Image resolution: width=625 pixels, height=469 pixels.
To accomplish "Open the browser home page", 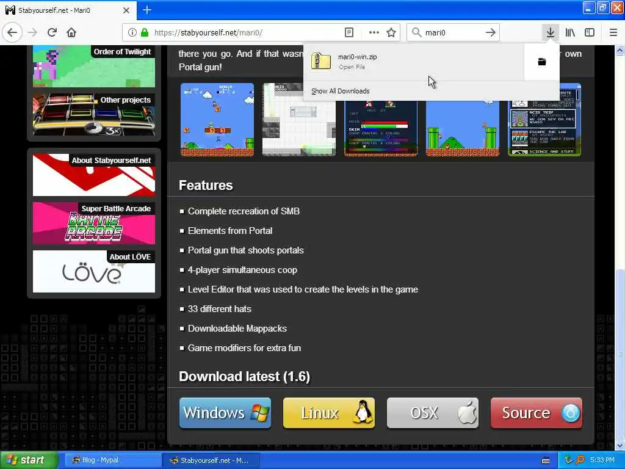I will coord(71,32).
